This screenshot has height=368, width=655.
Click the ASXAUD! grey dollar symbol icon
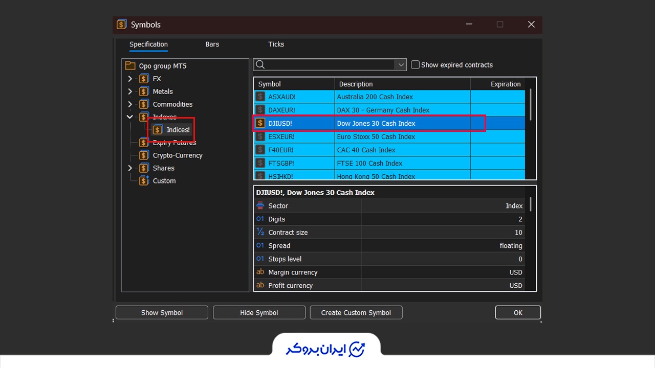tap(260, 97)
